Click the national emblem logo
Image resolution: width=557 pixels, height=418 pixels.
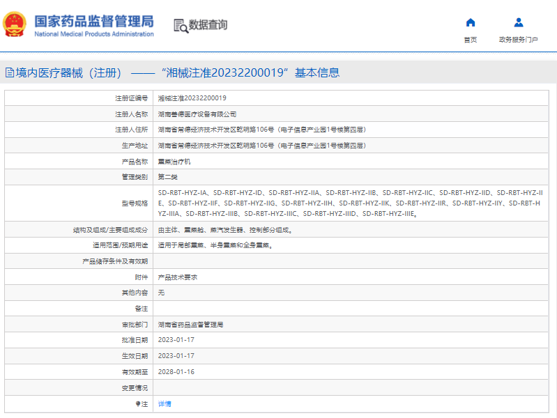coord(15,24)
